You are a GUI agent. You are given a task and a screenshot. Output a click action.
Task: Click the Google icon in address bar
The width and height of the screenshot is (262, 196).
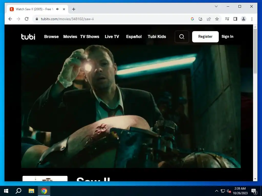coord(192,19)
